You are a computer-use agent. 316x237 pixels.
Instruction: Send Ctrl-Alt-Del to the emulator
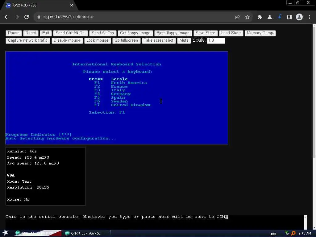pyautogui.click(x=71, y=33)
